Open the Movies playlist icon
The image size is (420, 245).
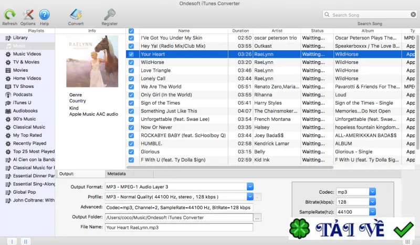(x=8, y=70)
